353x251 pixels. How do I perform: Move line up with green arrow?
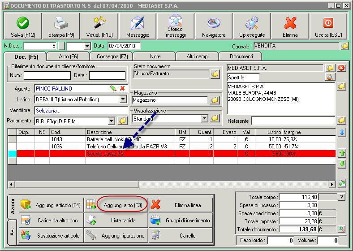[x=342, y=153]
